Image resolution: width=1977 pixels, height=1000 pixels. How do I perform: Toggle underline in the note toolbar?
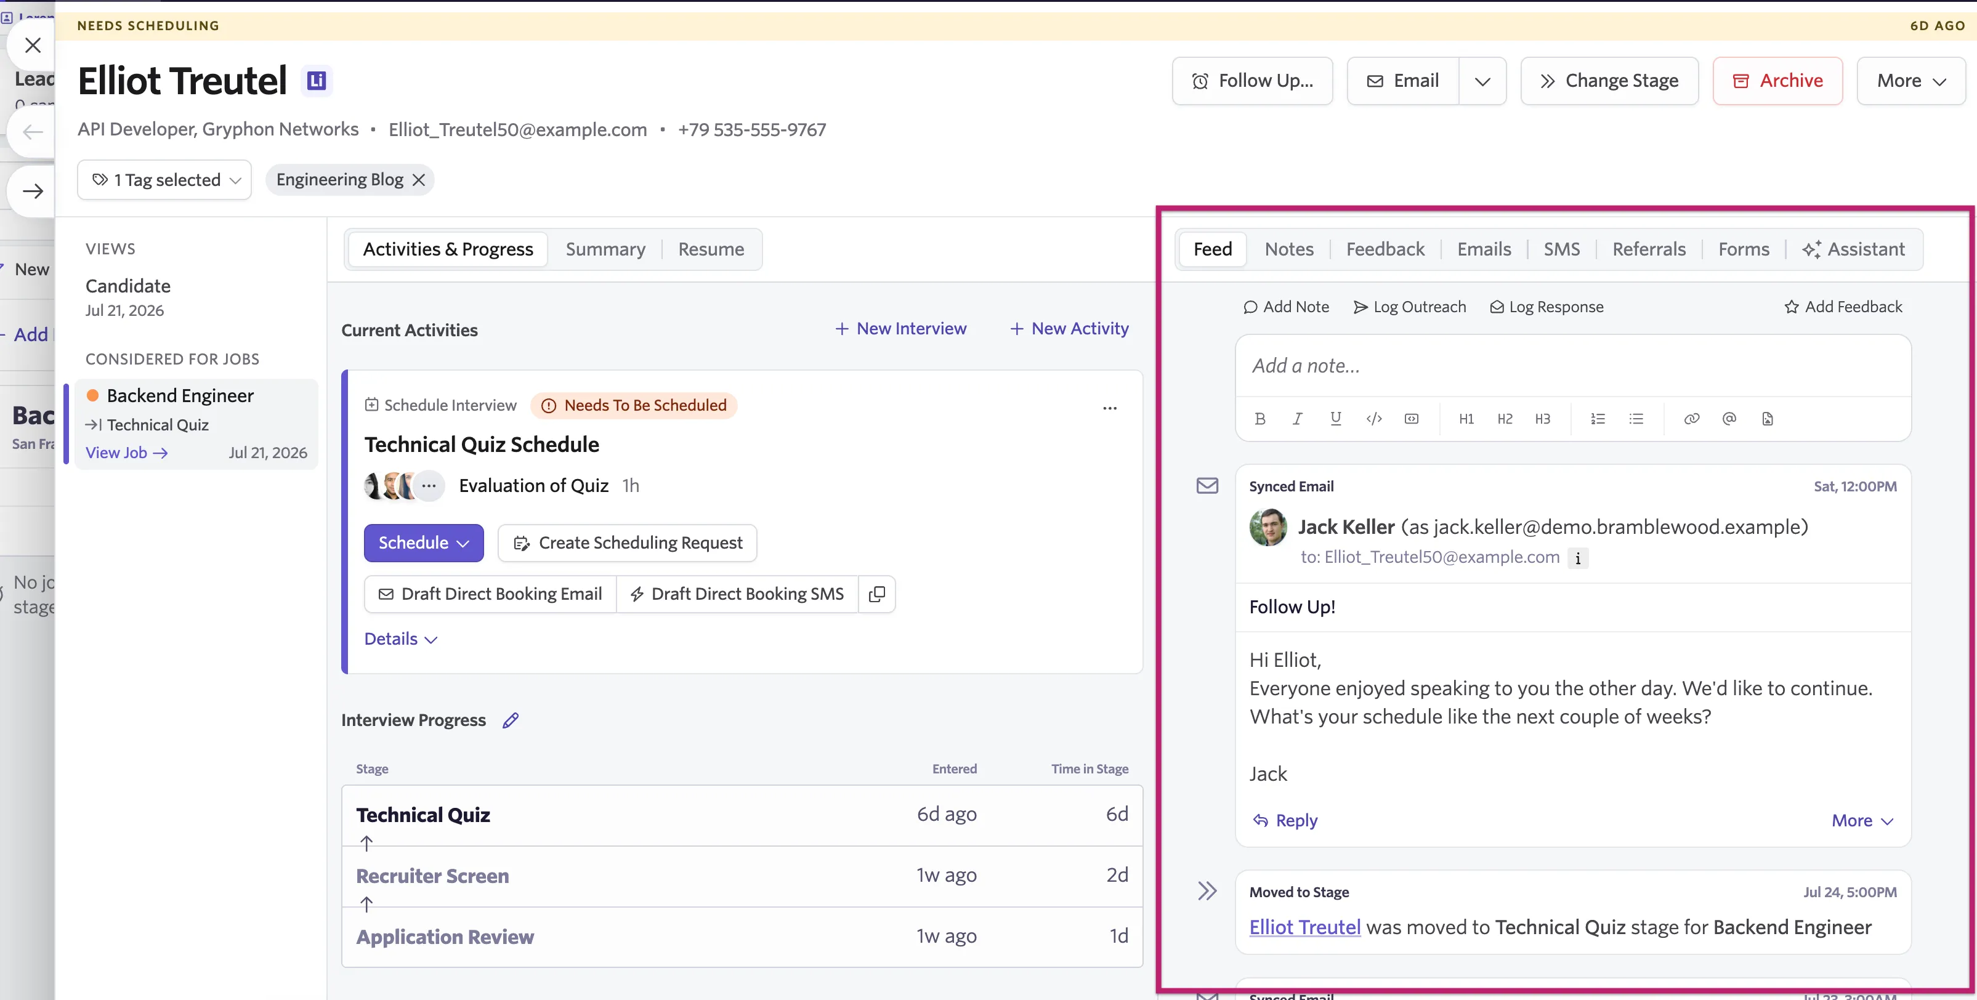pos(1335,418)
